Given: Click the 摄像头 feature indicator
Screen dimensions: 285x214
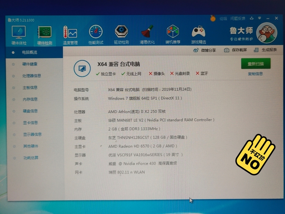Looking at the screenshot, I should tap(157, 74).
